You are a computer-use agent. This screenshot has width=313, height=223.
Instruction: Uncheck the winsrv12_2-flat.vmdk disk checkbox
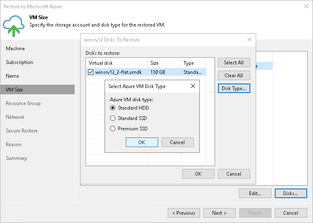point(90,72)
